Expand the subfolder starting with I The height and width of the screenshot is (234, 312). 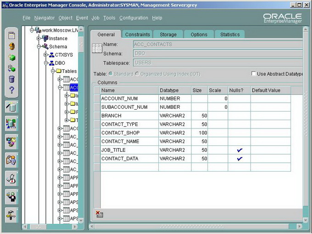[x=67, y=96]
